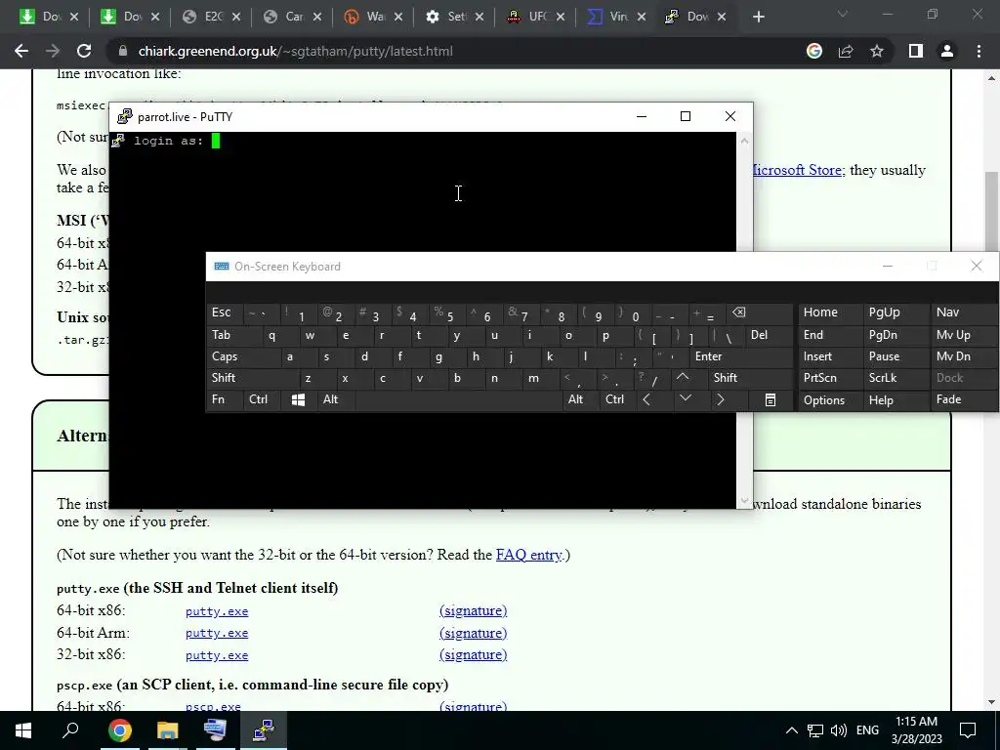Tap the Windows logo key on On-Screen Keyboard
1000x750 pixels.
298,399
